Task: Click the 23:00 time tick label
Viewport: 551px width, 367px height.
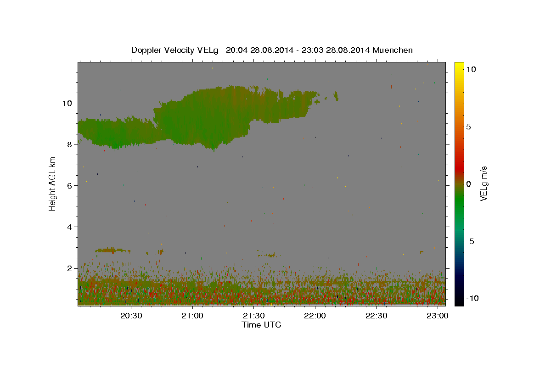Action: (x=439, y=316)
